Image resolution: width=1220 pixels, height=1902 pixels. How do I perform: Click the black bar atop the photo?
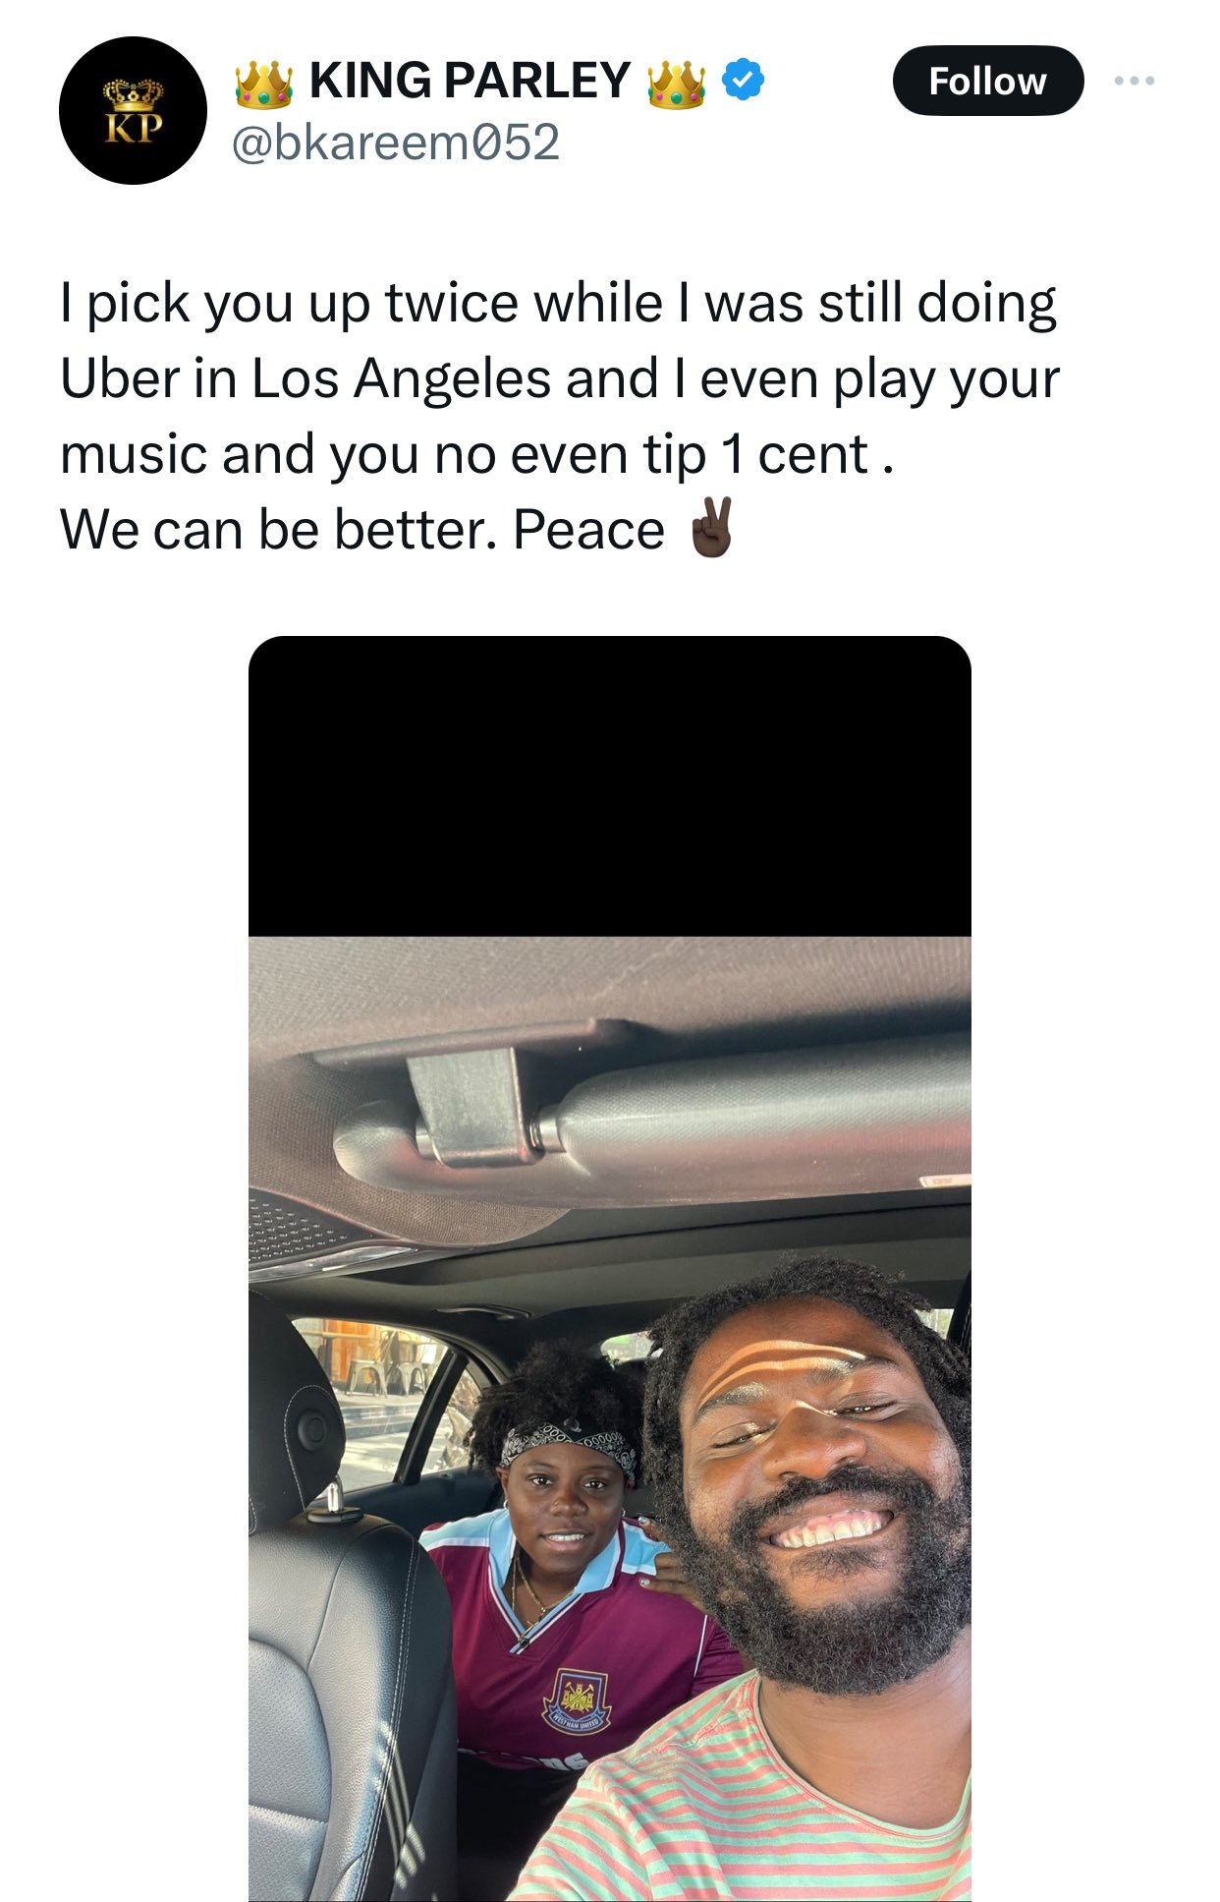(610, 786)
